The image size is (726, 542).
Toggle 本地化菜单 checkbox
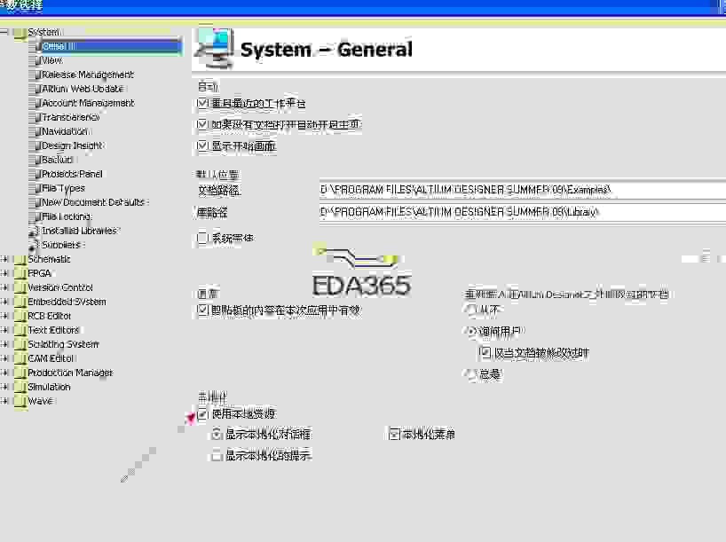pos(394,434)
